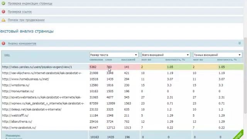This screenshot has height=139, width=247.
Task: Click the vertical scrollbar on the right edge
Action: coord(245,75)
